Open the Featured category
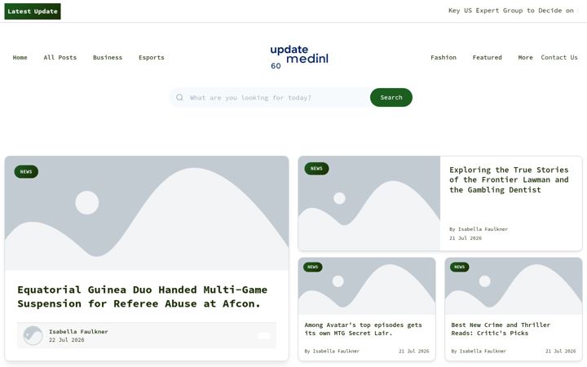 pos(487,57)
